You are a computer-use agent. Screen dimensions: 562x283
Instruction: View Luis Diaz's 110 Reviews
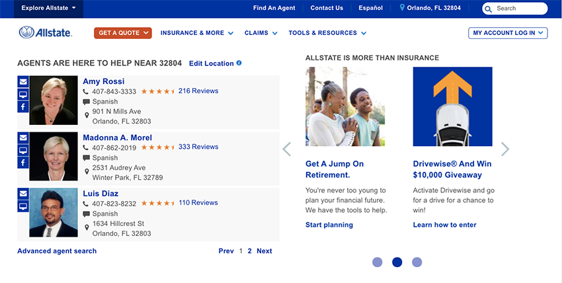tap(198, 203)
